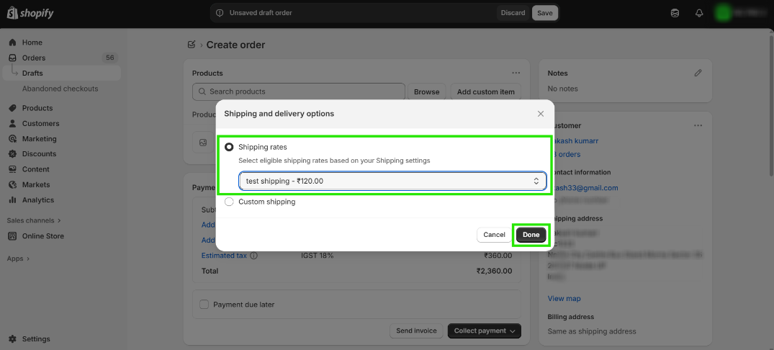Go to Abandoned checkouts in sidebar
Image resolution: width=774 pixels, height=350 pixels.
(x=60, y=89)
